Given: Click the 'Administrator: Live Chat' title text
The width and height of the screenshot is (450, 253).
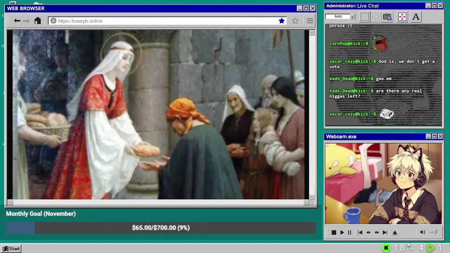Looking at the screenshot, I should click(352, 6).
